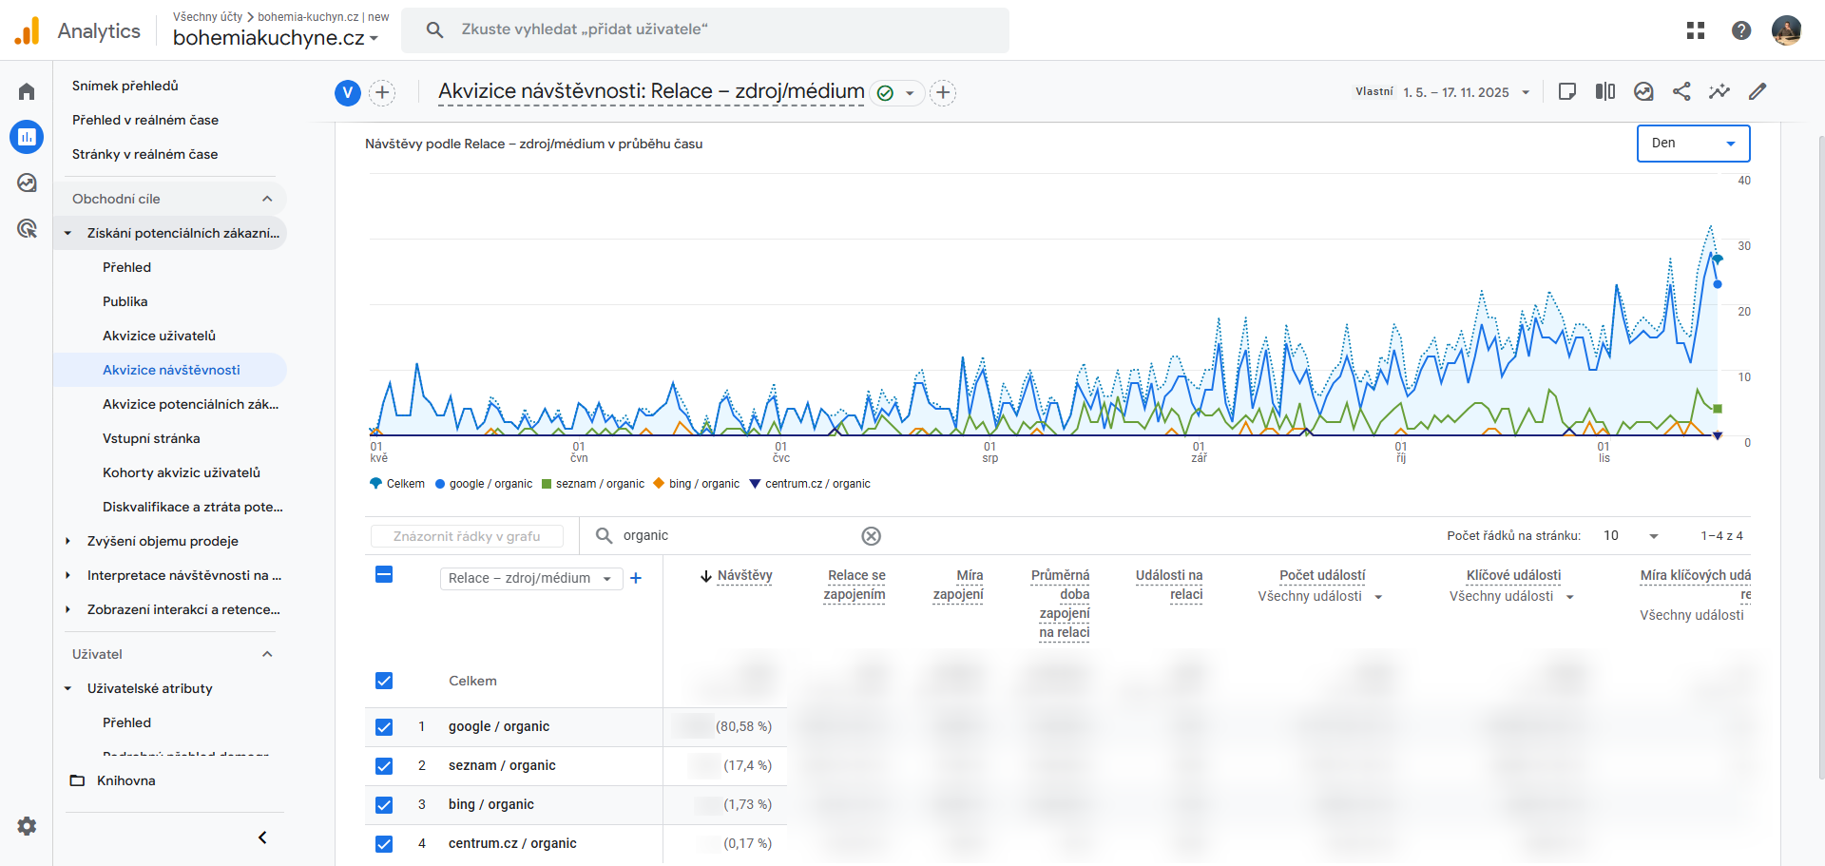Open the Den granularity dropdown
This screenshot has width=1825, height=866.
pos(1693,144)
